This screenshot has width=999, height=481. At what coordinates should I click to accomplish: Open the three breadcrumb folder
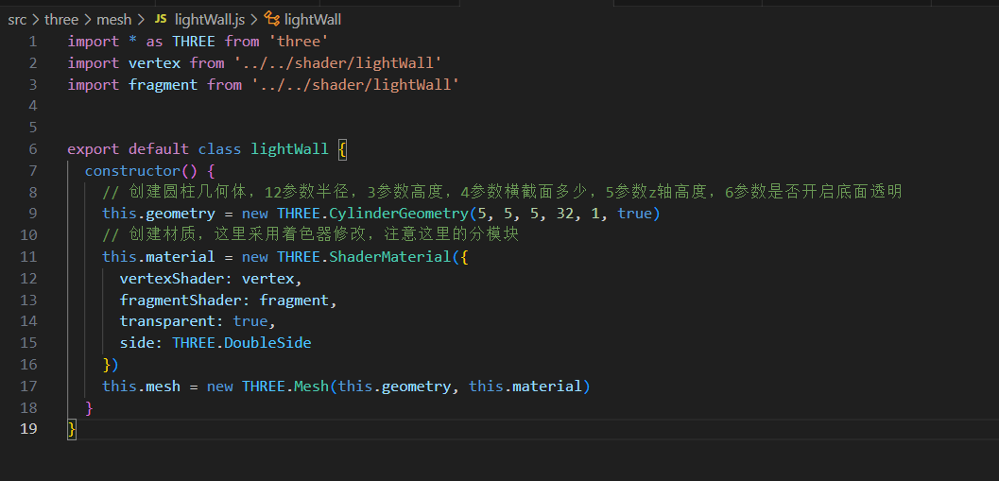tap(61, 19)
